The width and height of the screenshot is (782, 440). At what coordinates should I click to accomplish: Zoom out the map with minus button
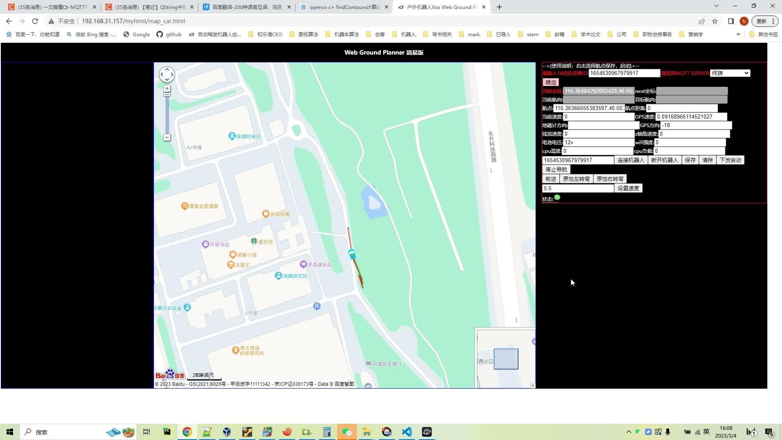[x=167, y=137]
